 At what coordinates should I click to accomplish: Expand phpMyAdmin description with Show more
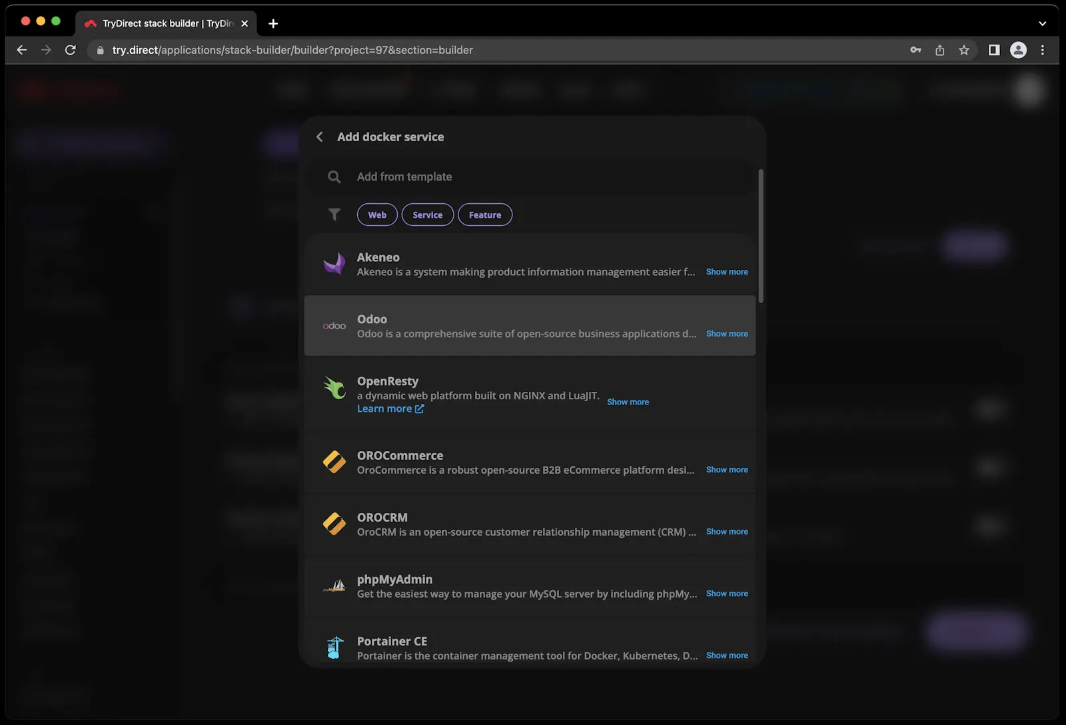pos(727,594)
